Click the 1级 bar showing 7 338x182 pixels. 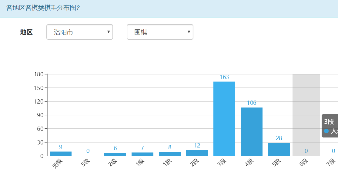[x=142, y=154]
